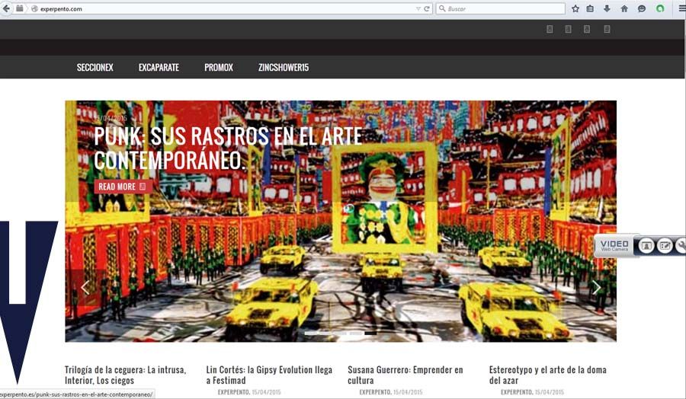
Task: Click the VIDEO Web Camera label
Action: (x=614, y=245)
